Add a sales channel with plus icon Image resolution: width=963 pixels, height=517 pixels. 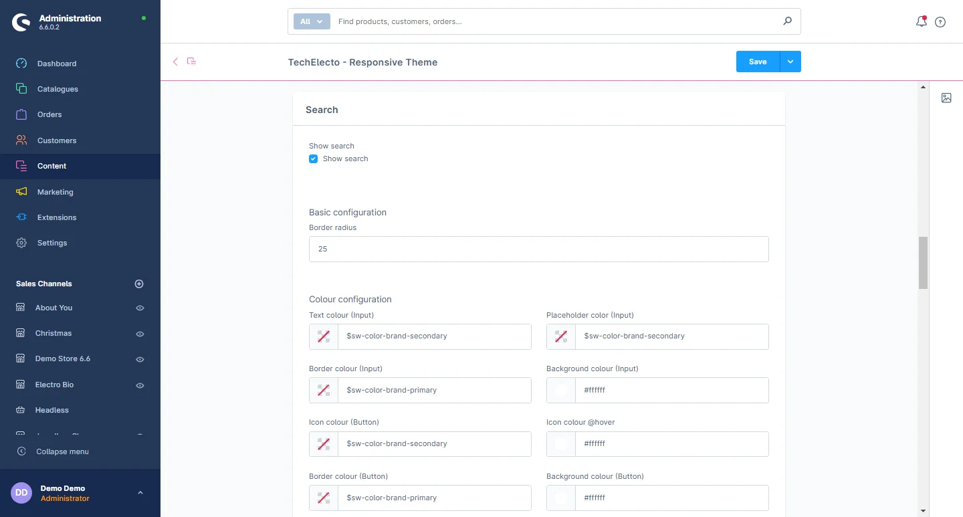[x=139, y=284]
